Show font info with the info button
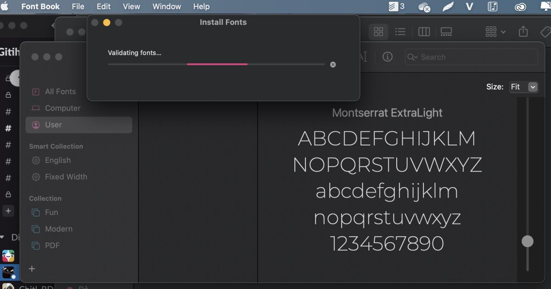Screen dimensions: 551x289 [x=387, y=57]
